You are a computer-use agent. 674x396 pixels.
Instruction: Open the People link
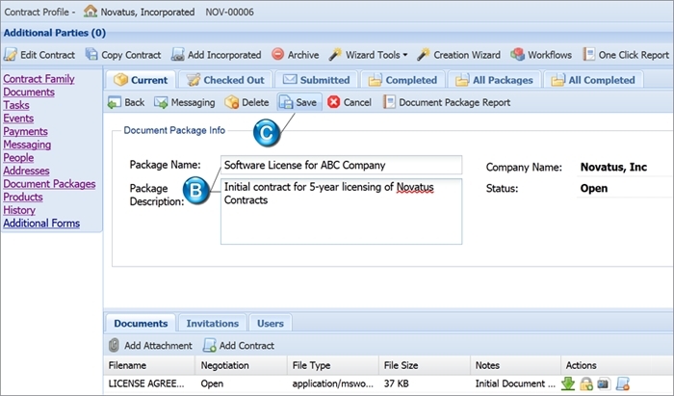click(18, 157)
